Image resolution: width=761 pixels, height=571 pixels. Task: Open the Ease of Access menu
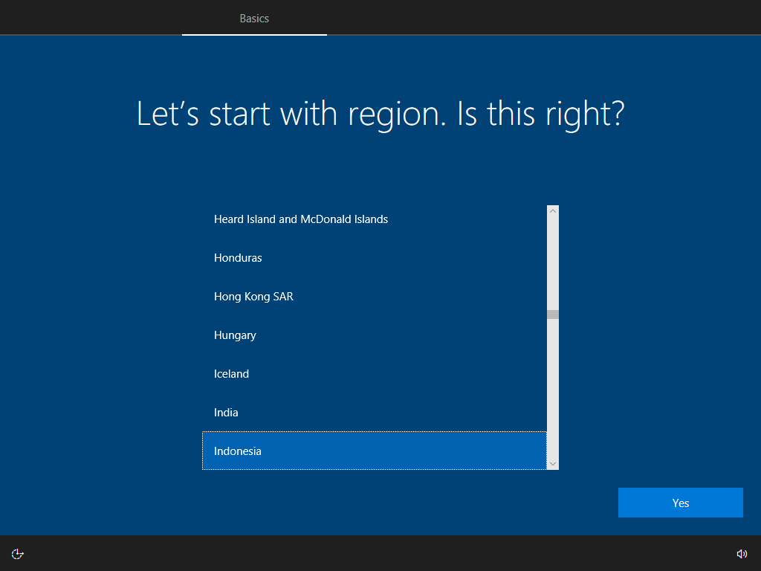[17, 553]
